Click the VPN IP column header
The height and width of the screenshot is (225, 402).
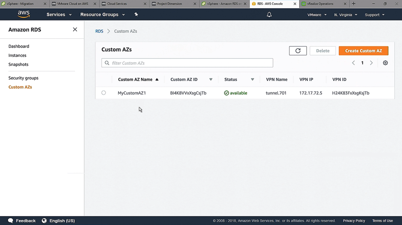click(x=306, y=80)
